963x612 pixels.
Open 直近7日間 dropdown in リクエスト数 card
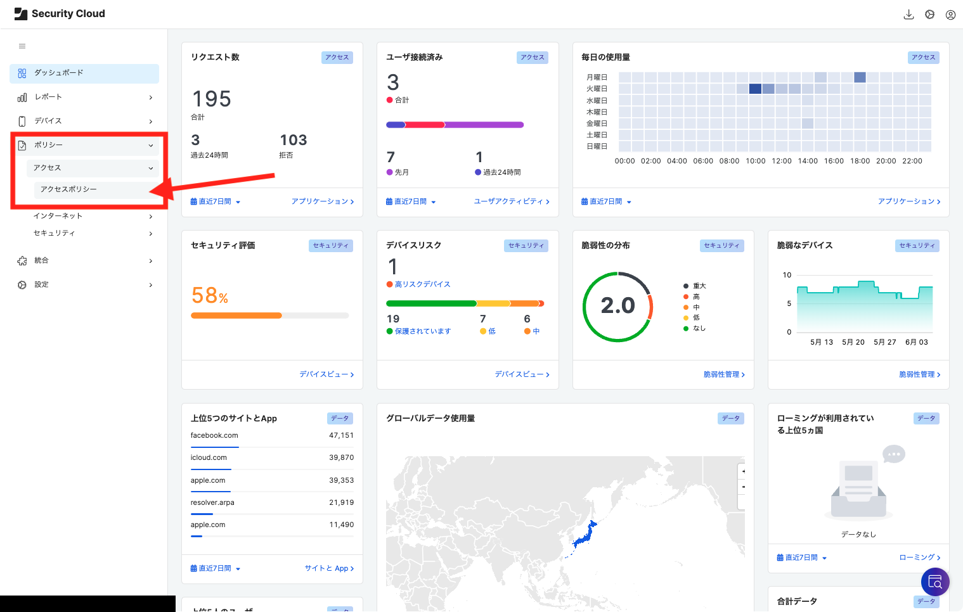tap(216, 201)
